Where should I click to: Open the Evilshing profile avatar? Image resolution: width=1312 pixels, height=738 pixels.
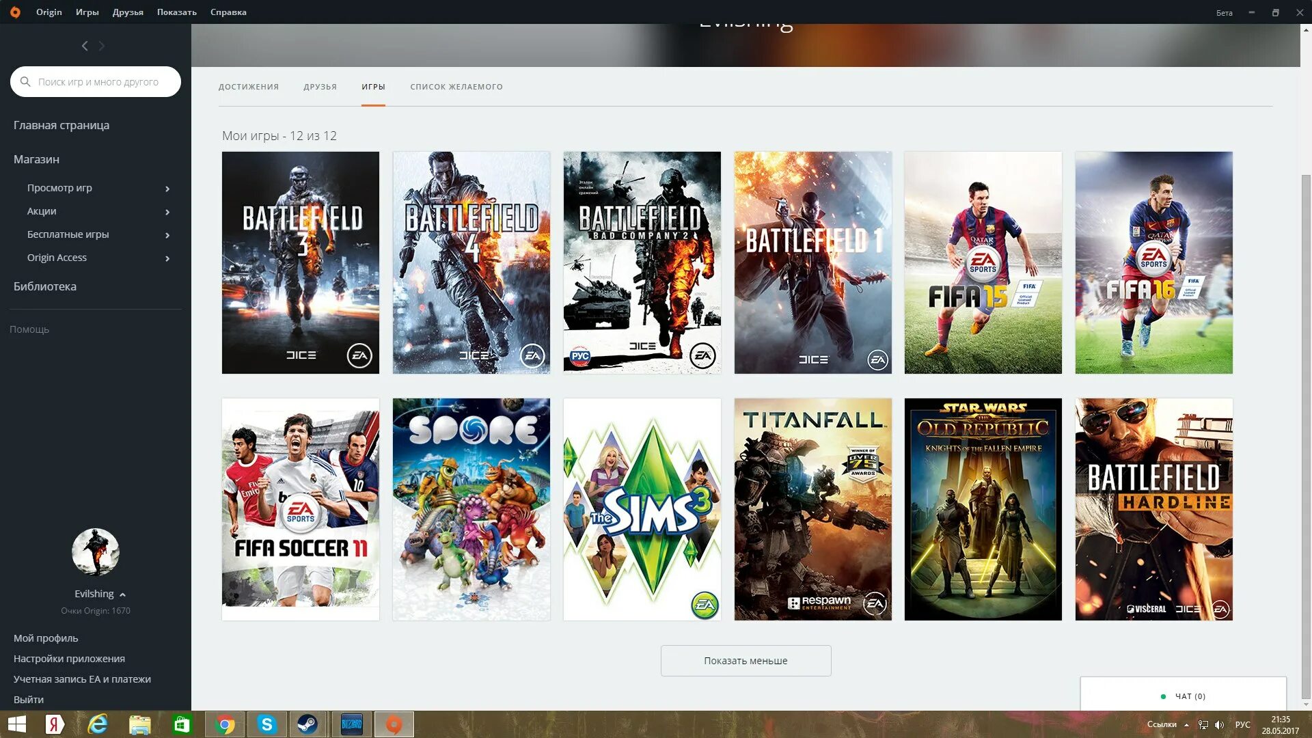coord(96,551)
